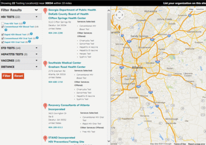
Task: Click Johns Creek label on the map
Action: [164, 19]
